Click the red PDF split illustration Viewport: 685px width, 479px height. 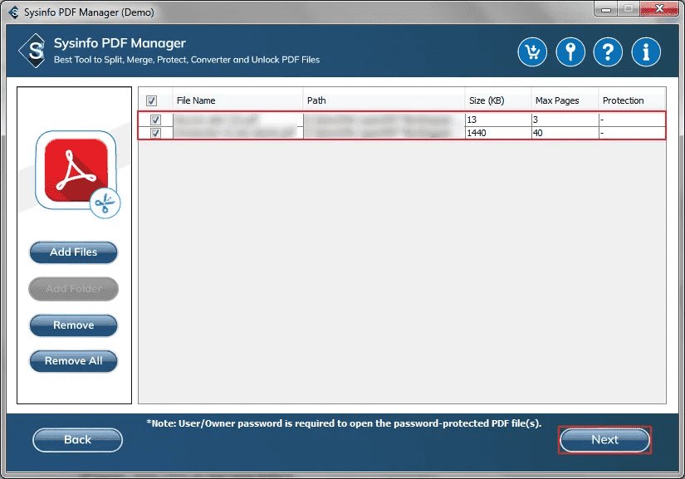pyautogui.click(x=77, y=174)
